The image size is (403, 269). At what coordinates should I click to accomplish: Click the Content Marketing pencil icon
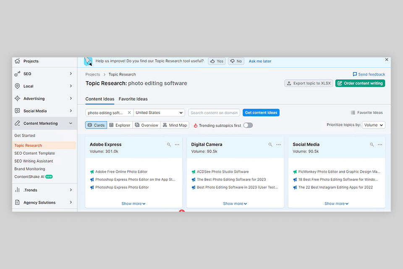pos(17,123)
